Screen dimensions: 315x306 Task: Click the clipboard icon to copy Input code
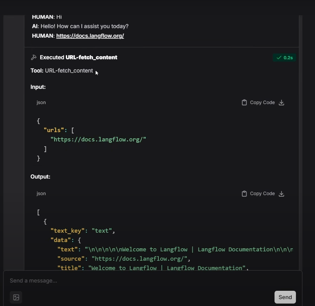coord(245,102)
